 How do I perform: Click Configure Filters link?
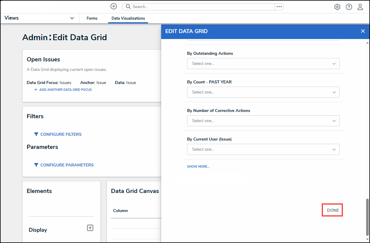point(61,134)
